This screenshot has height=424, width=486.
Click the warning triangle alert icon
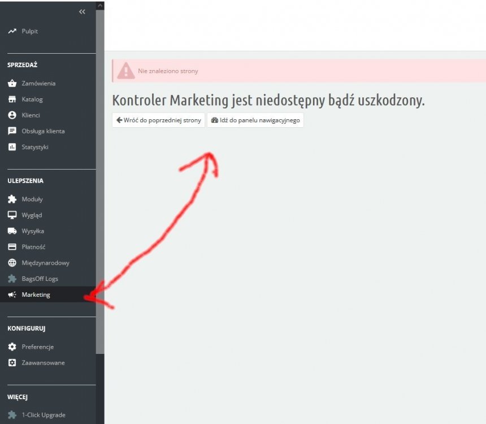tap(126, 71)
